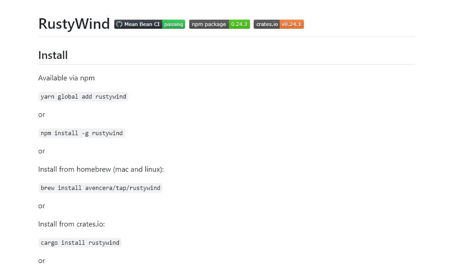Click the "Install from homebrew" line
Screen dimensions: 457x274
[x=101, y=169]
